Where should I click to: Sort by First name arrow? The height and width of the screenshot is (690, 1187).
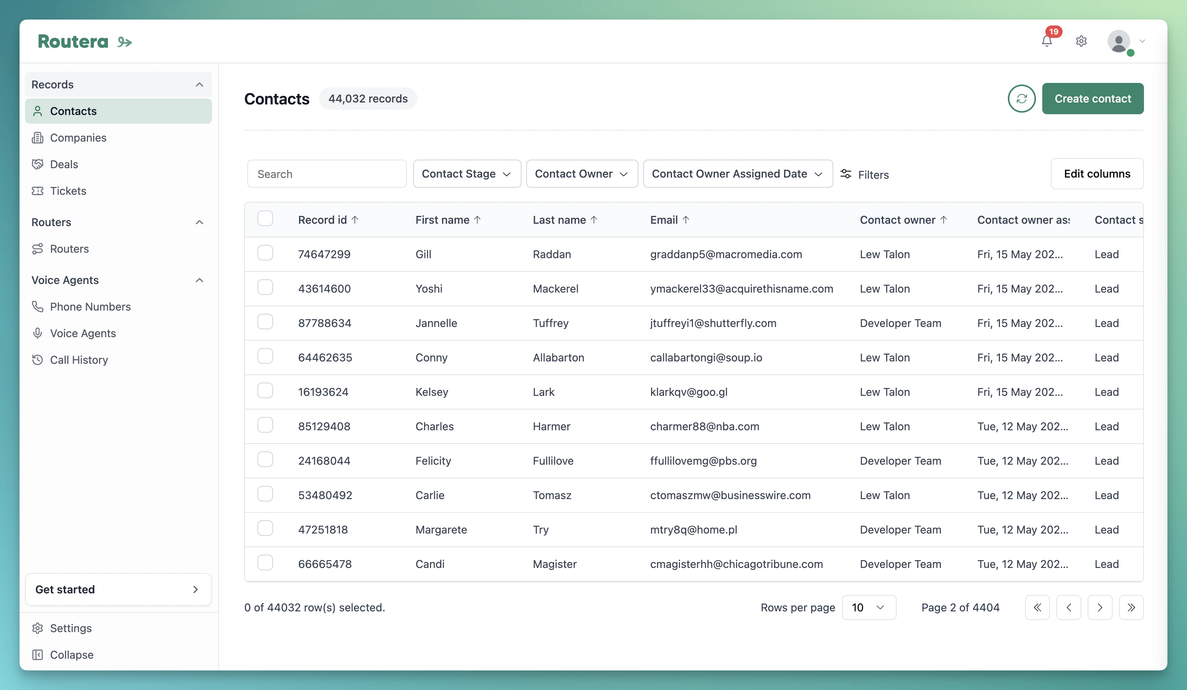pos(477,219)
